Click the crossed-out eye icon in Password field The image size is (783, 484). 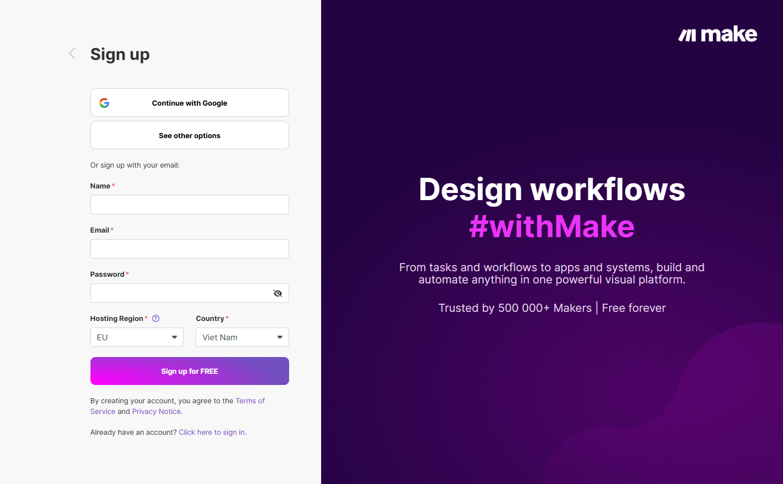[277, 293]
